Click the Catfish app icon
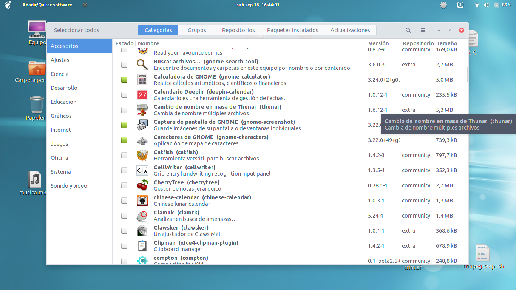The image size is (516, 290). [142, 155]
